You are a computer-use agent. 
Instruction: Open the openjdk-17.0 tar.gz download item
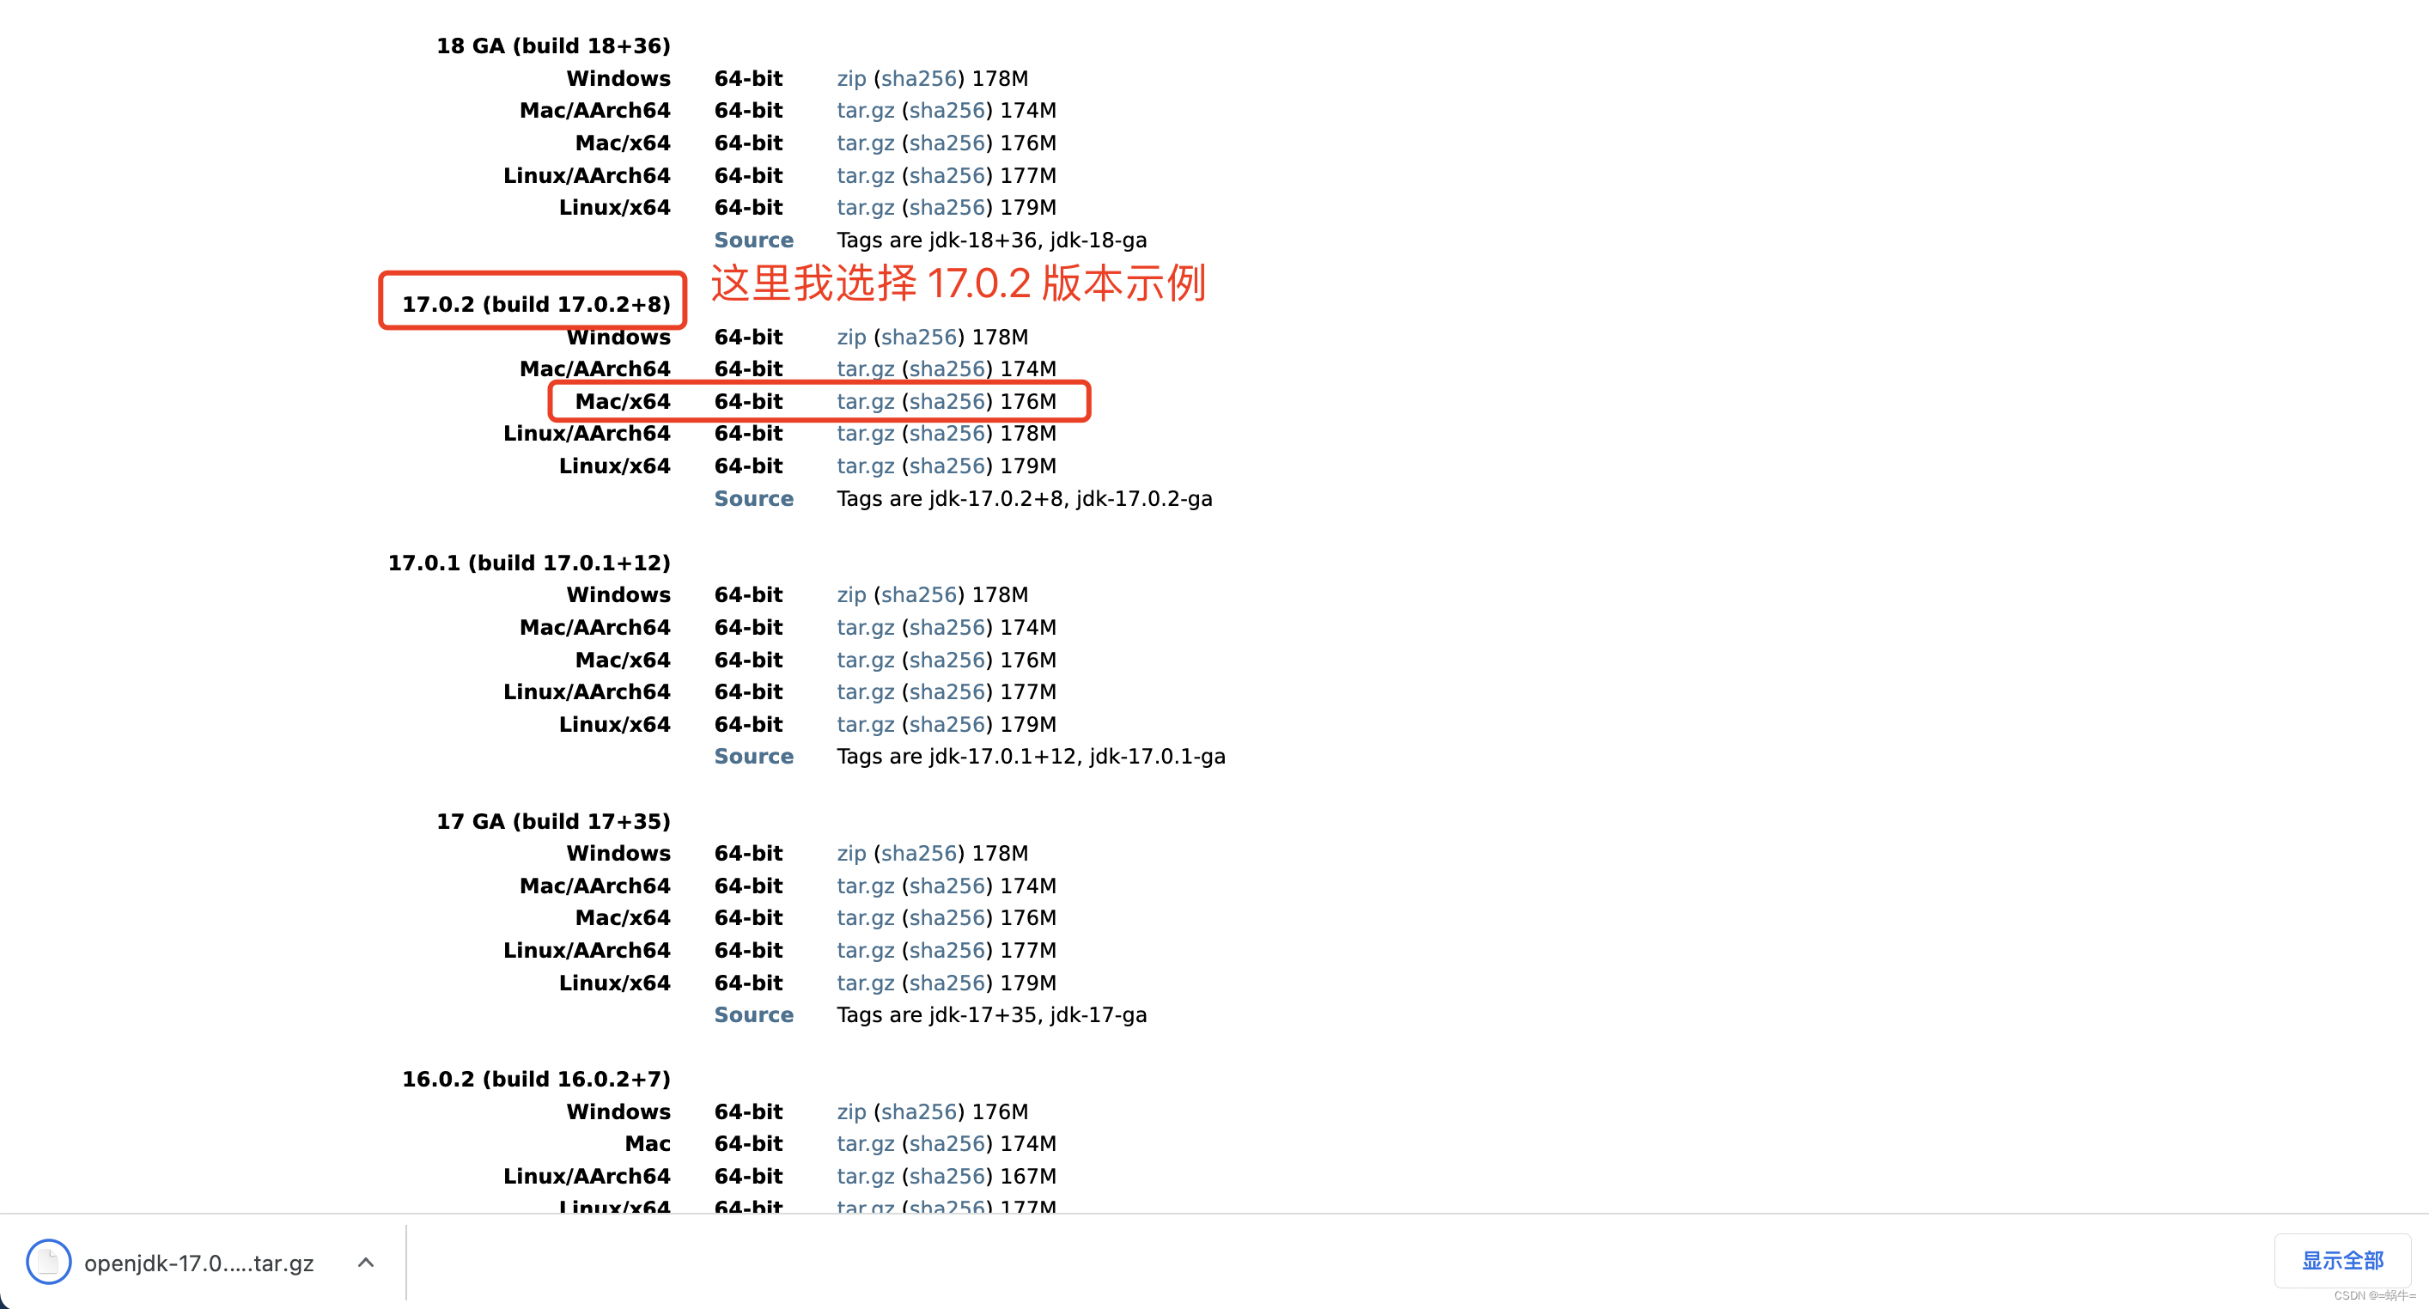pyautogui.click(x=198, y=1263)
